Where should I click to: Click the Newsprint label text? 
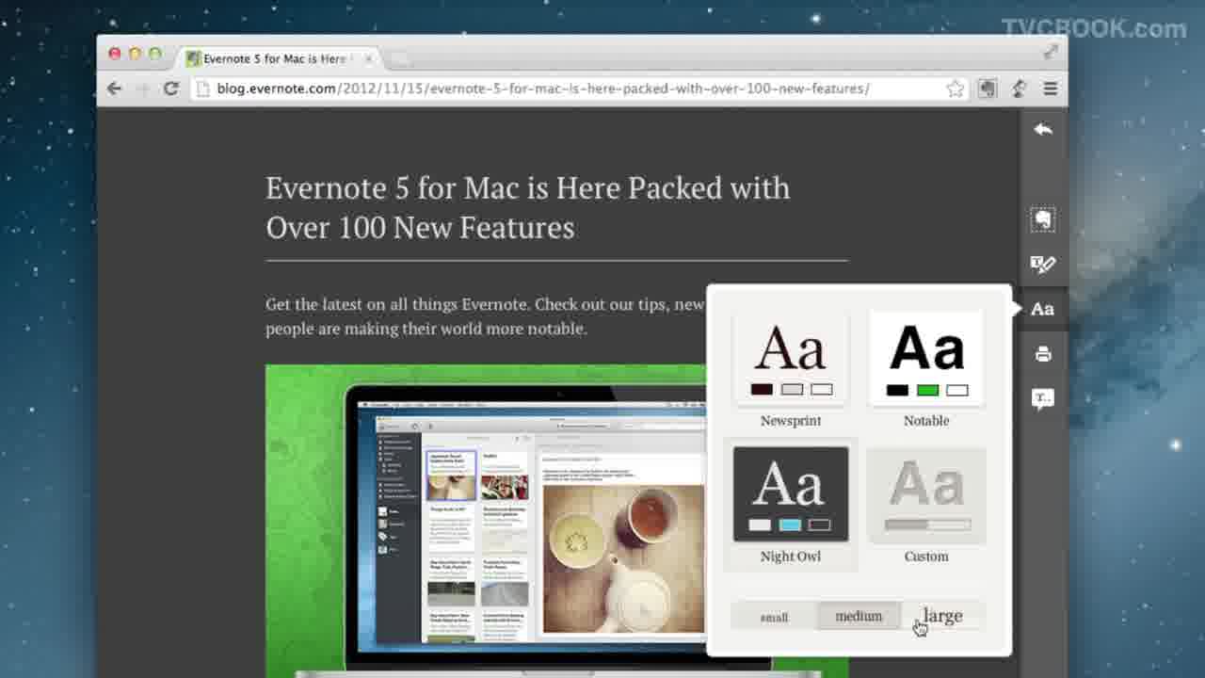(791, 421)
